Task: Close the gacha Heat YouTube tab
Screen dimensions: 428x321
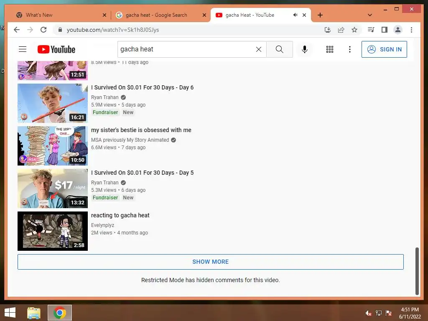Action: click(x=304, y=15)
